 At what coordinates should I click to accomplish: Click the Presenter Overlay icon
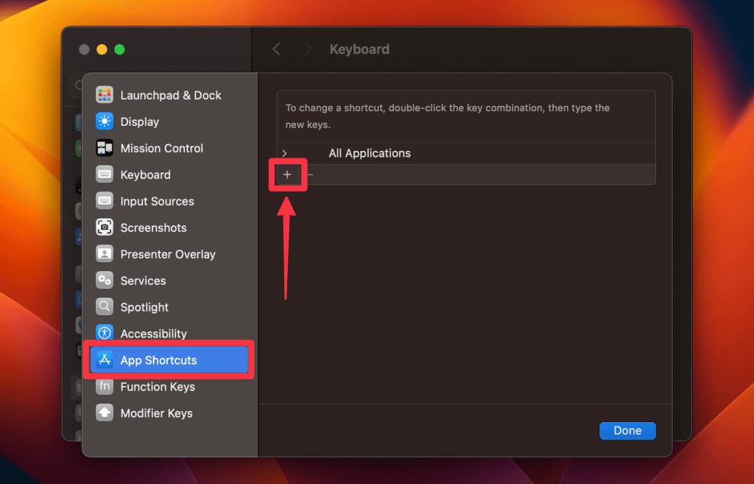pos(105,254)
